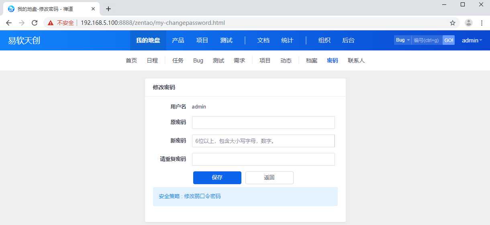490x225 pixels.
Task: Minimize the Chrome window
Action: pos(444,4)
